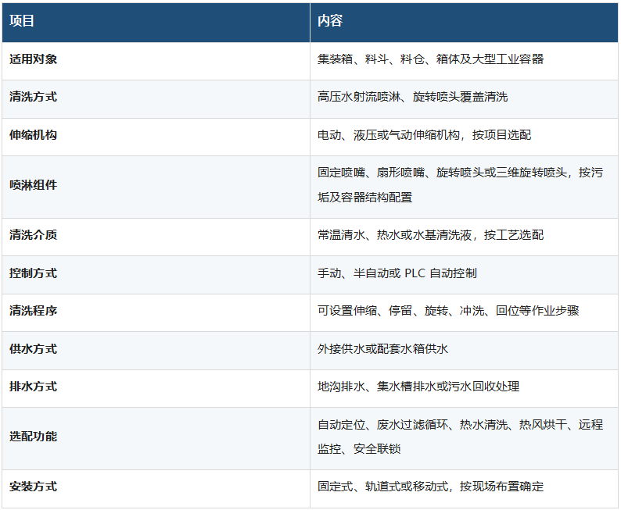621x510 pixels.
Task: Click the header cell 项目
Action: 156,22
